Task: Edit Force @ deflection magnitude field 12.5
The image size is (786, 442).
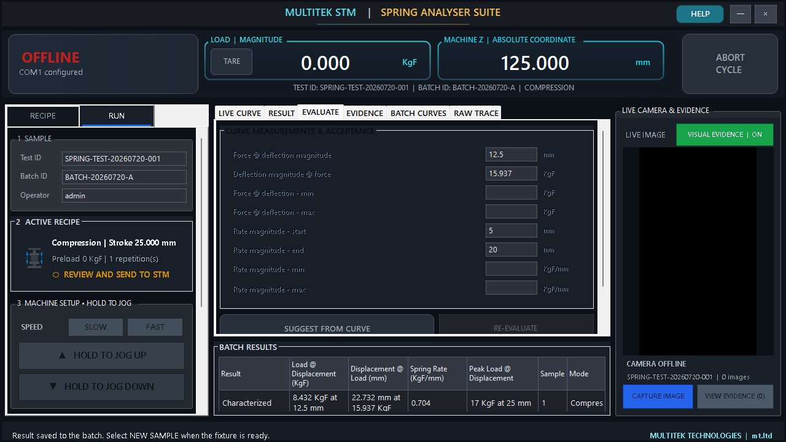Action: (x=512, y=155)
